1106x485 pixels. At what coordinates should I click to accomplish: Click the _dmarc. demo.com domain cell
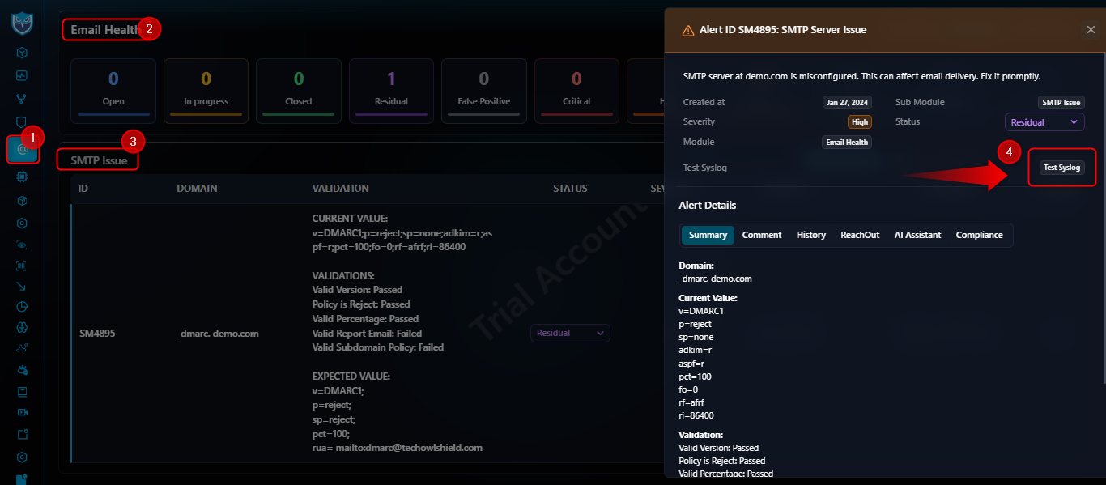pos(217,333)
